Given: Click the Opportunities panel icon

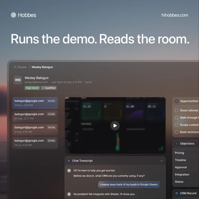Looking at the screenshot, I should (177, 101).
